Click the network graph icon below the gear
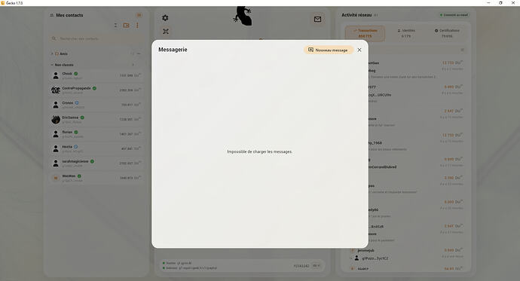 point(166,31)
